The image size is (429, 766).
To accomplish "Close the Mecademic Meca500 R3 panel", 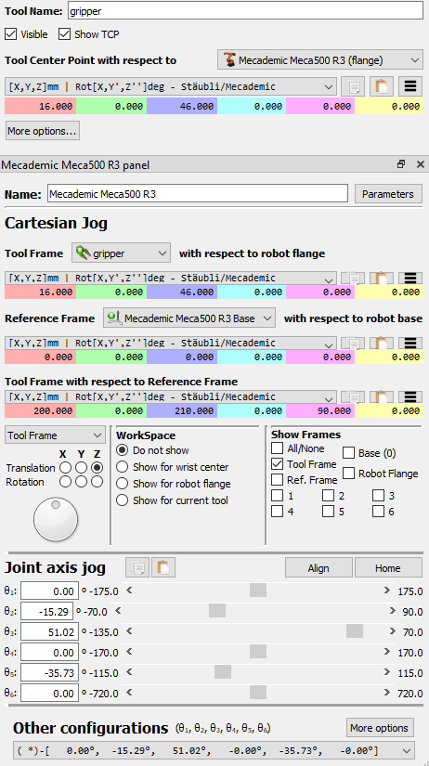I will point(421,164).
